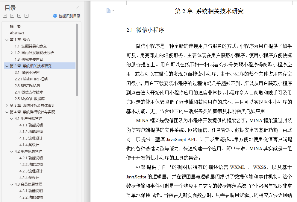The image size is (297, 202).
Task: Go to 4.3.1 功能说明
Action: pos(31,191)
